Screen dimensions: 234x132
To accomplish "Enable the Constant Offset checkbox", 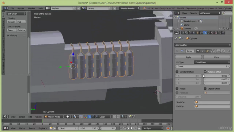I will point(177,72).
